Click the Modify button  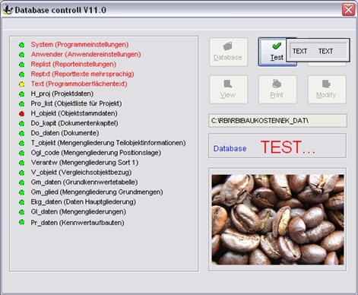[x=327, y=90]
